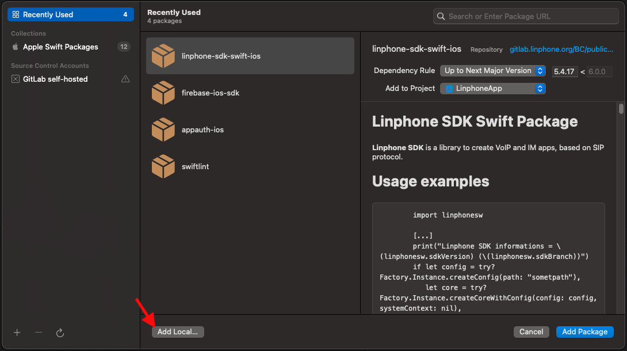627x351 pixels.
Task: Click the appauth-ios package icon
Action: pos(163,129)
